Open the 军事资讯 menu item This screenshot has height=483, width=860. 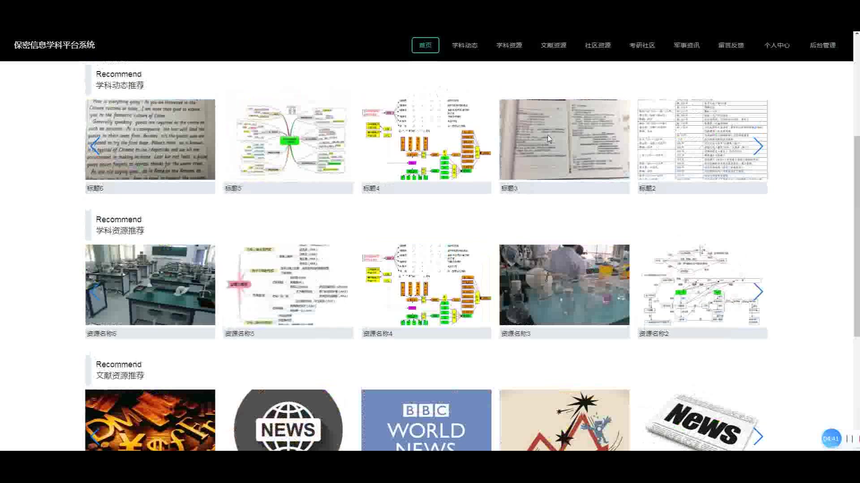pyautogui.click(x=686, y=45)
